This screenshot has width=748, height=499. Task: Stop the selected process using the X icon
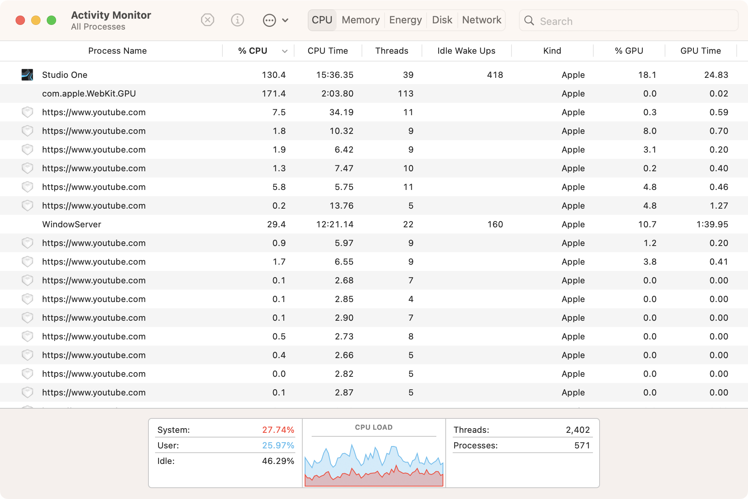tap(207, 20)
